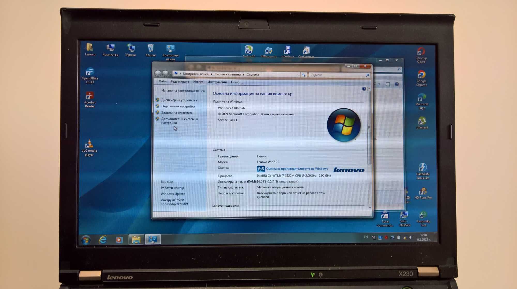The width and height of the screenshot is (517, 289).
Task: Launch DAEMON Tools Lite shortcut
Action: (423, 171)
